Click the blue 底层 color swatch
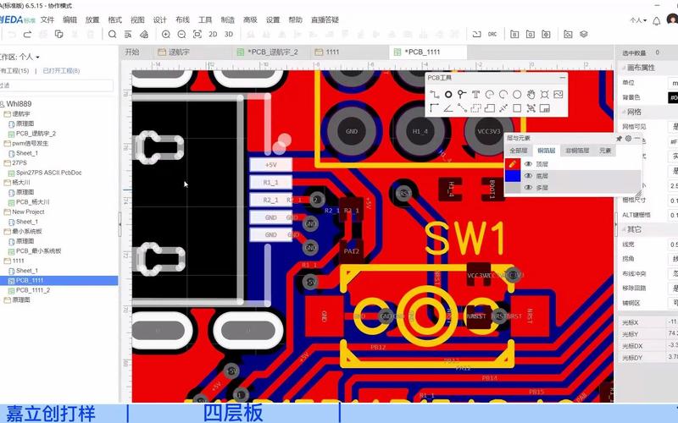The height and width of the screenshot is (423, 678). tap(513, 176)
